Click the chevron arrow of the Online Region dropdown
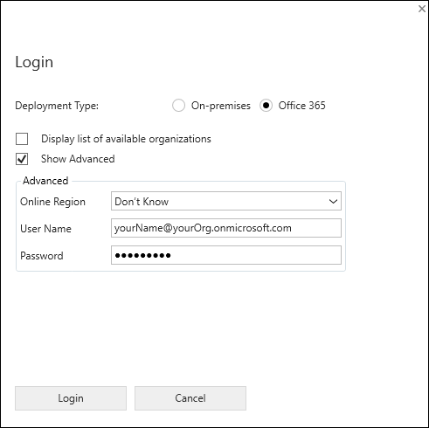This screenshot has width=429, height=428. pos(333,201)
